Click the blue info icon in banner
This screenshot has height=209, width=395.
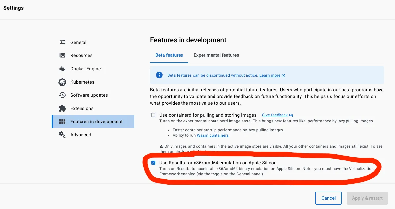pyautogui.click(x=159, y=75)
